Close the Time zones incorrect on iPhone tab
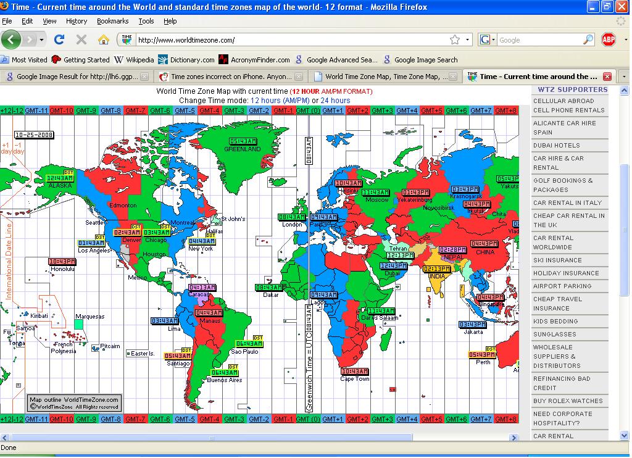This screenshot has height=458, width=632. click(x=299, y=77)
